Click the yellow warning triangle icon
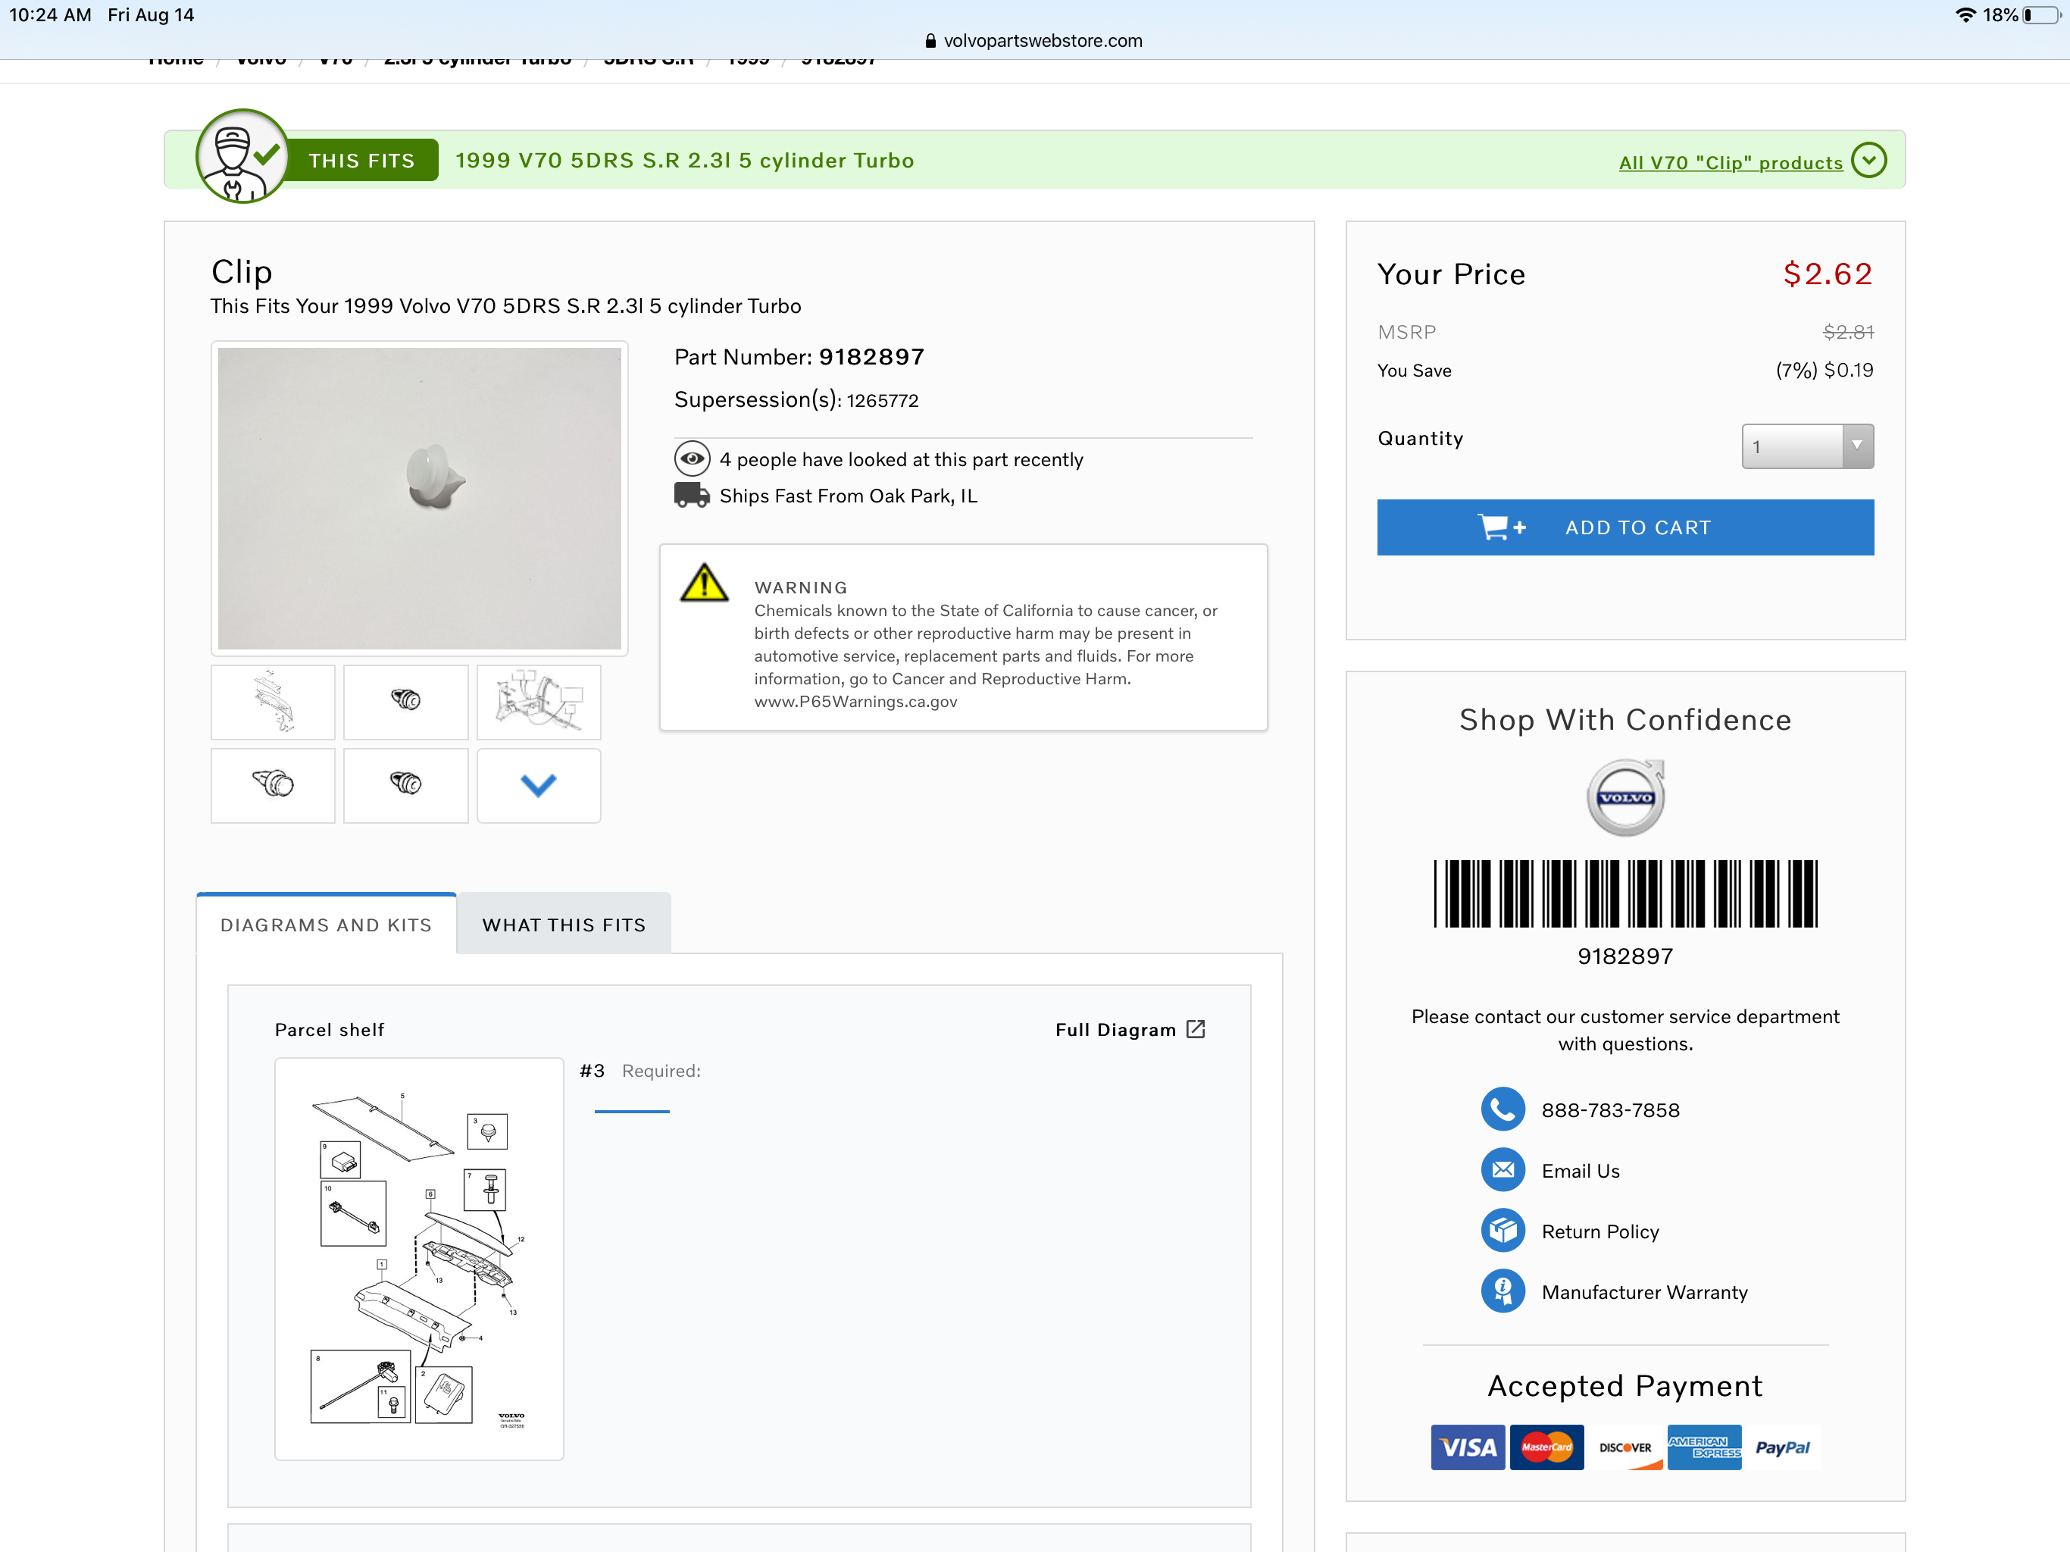The width and height of the screenshot is (2070, 1552). pyautogui.click(x=704, y=584)
